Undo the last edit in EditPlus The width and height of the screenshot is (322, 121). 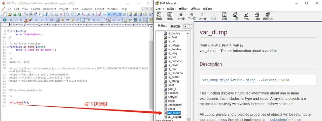click(x=67, y=14)
